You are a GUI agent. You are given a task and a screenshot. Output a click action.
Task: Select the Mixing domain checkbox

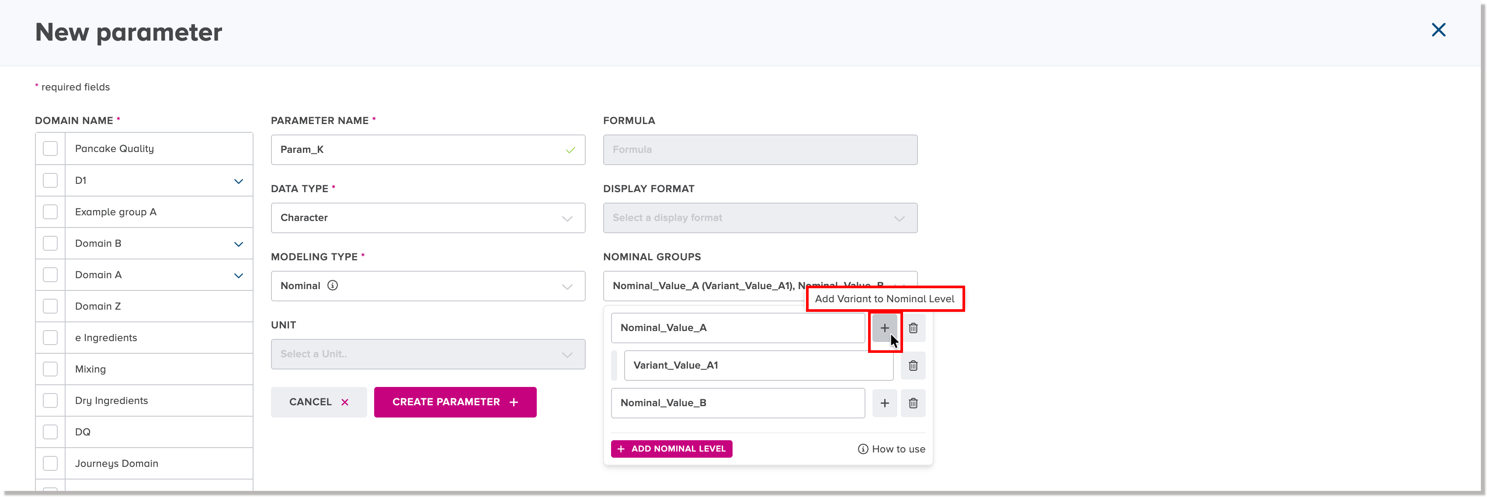[50, 369]
